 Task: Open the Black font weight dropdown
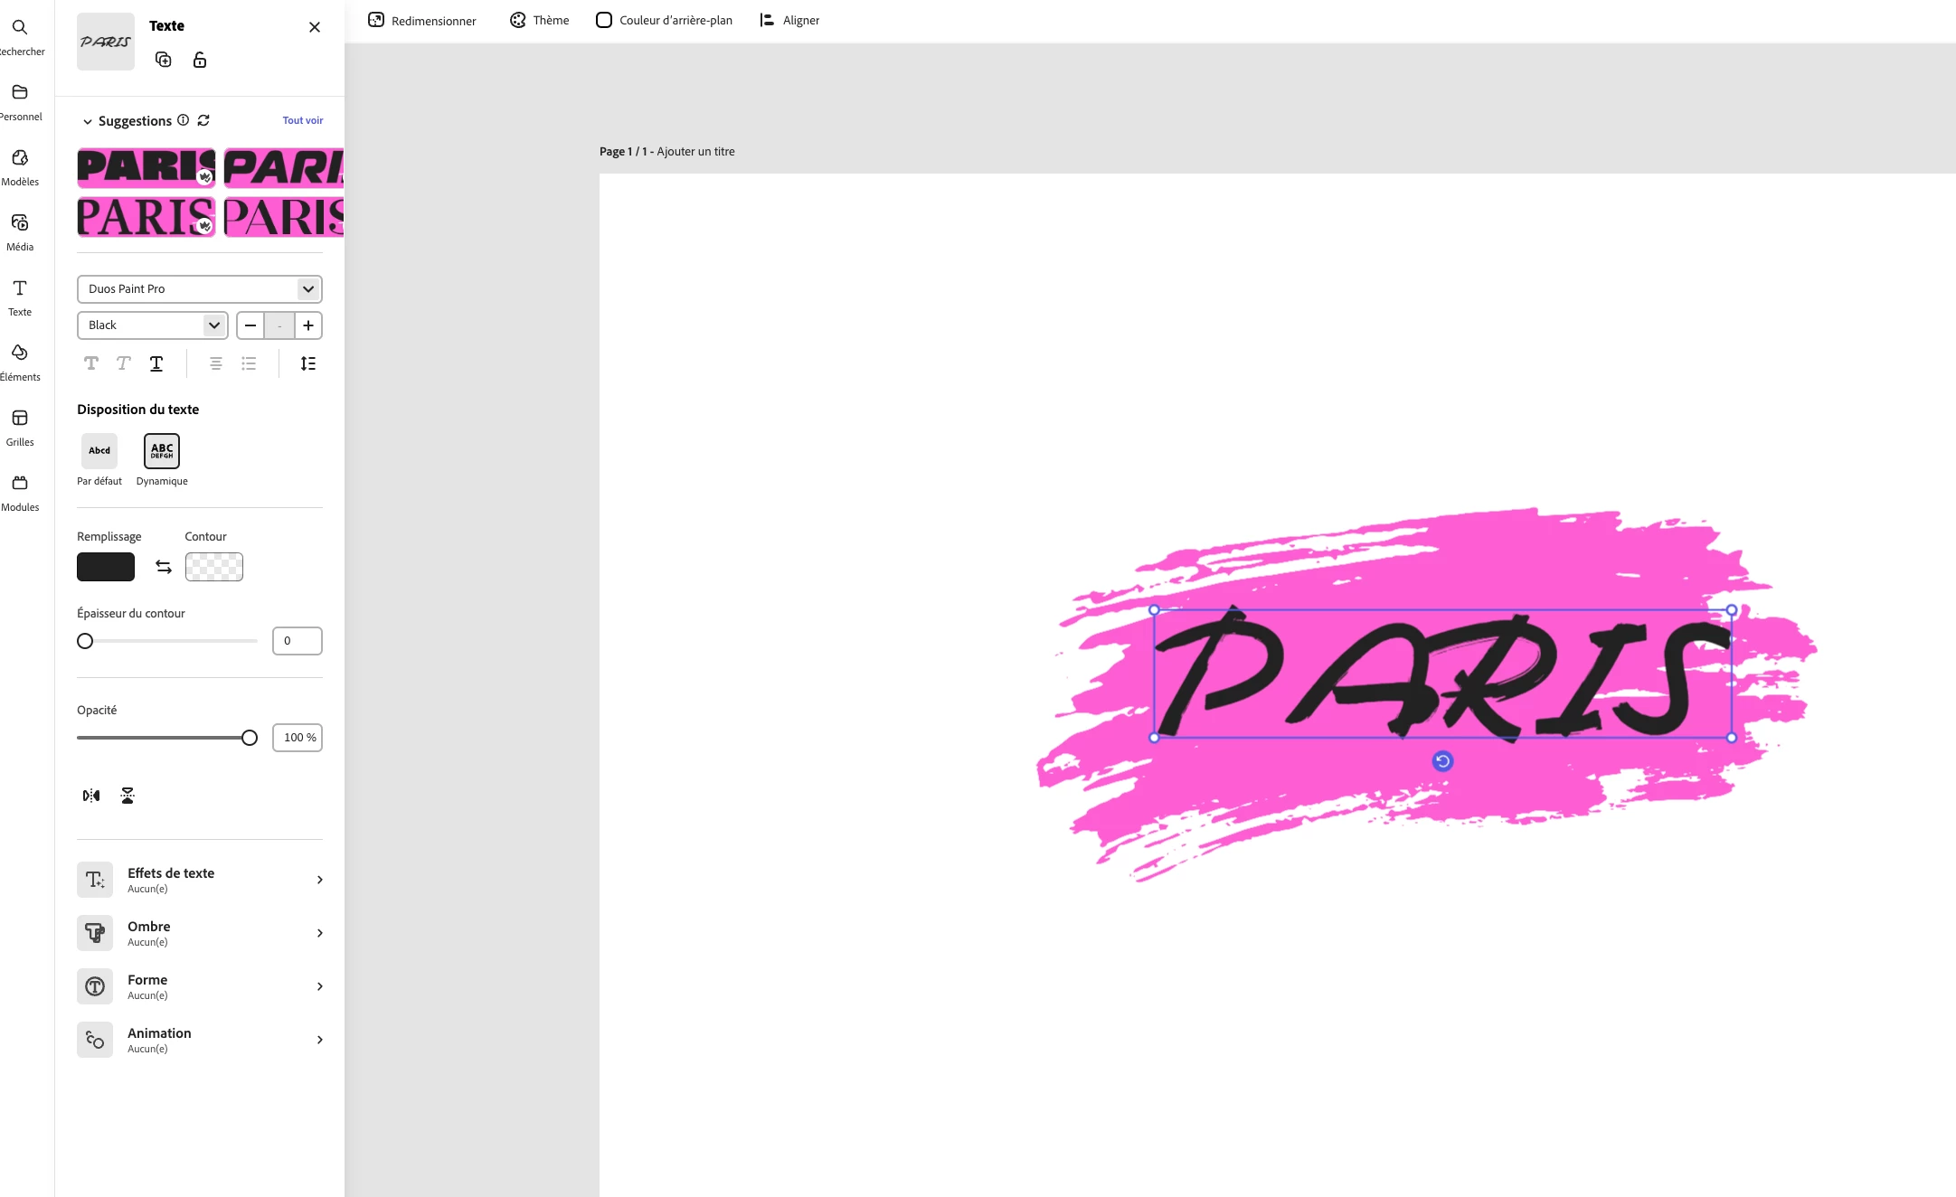[x=152, y=325]
